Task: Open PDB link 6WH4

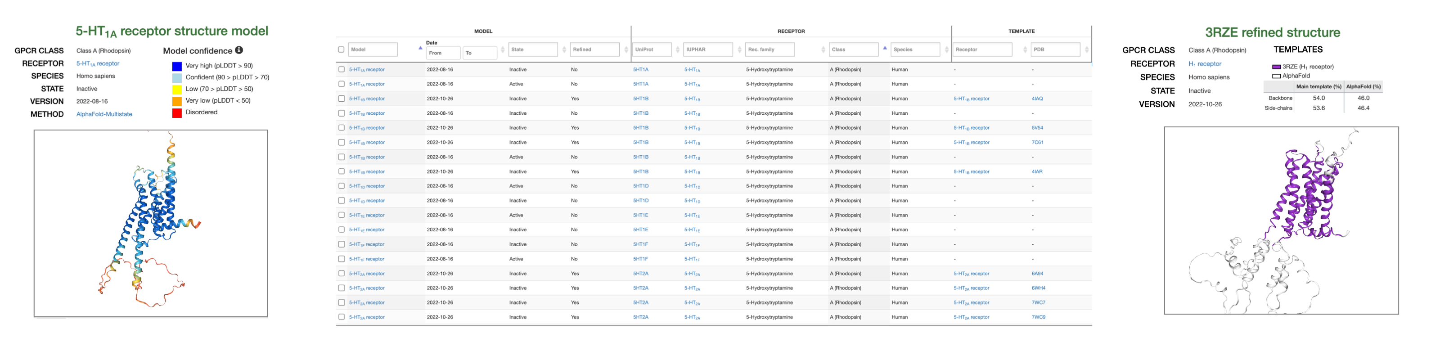Action: click(1038, 288)
